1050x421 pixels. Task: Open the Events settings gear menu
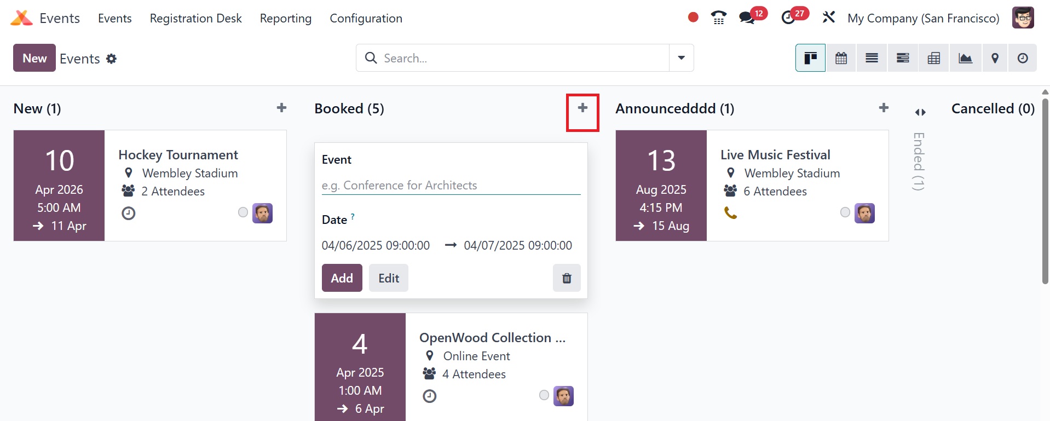point(111,59)
